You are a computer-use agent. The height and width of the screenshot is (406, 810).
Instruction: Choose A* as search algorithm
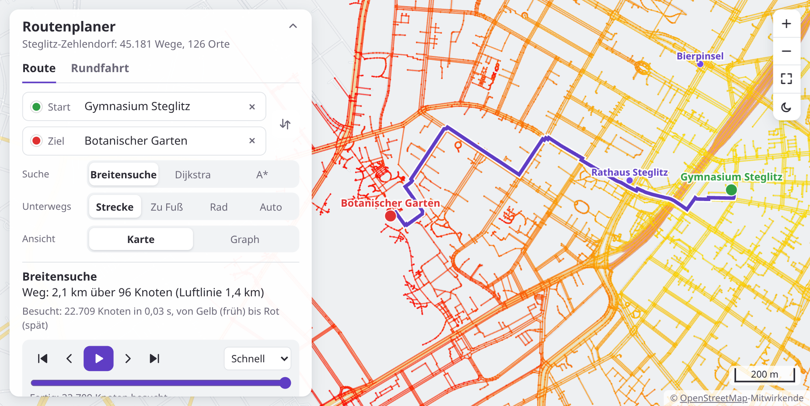(262, 175)
